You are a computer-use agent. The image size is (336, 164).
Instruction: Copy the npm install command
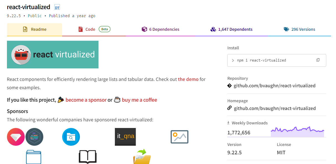(x=318, y=60)
